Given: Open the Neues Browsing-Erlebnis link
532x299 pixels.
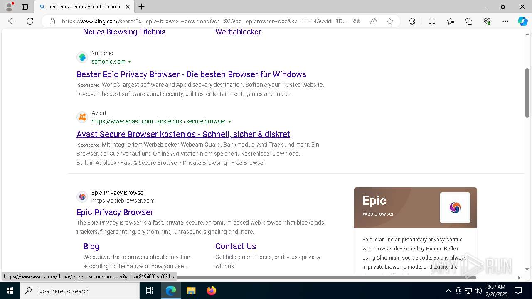Looking at the screenshot, I should click(124, 32).
